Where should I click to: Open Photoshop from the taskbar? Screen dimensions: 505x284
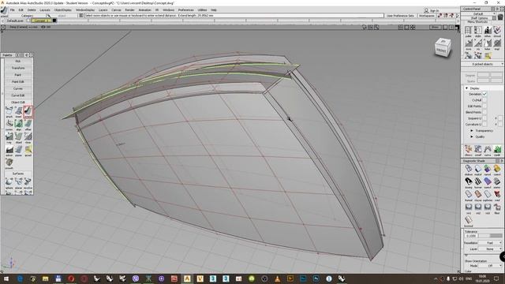pos(316,278)
